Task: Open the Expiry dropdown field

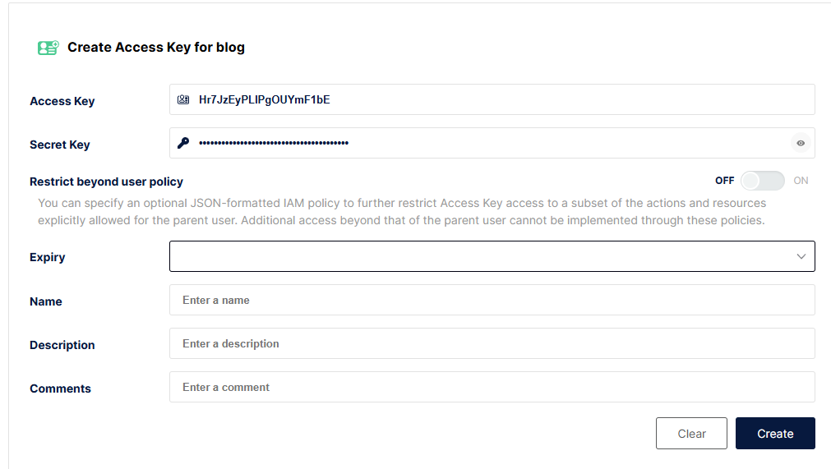Action: [485, 256]
